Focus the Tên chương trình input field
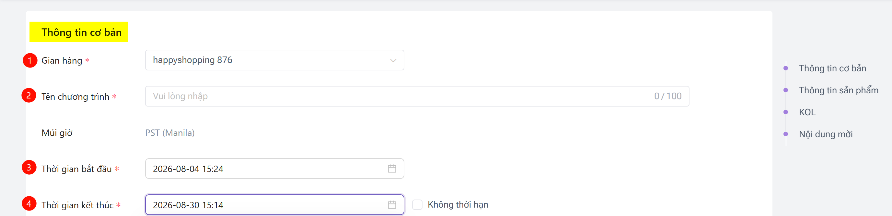The image size is (892, 216). (x=417, y=96)
